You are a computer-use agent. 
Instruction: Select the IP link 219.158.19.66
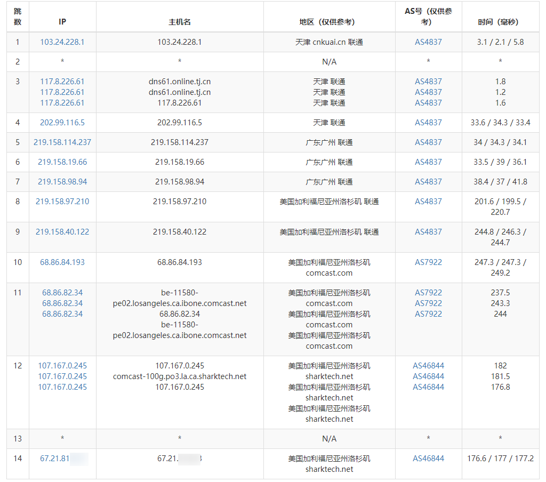(62, 162)
